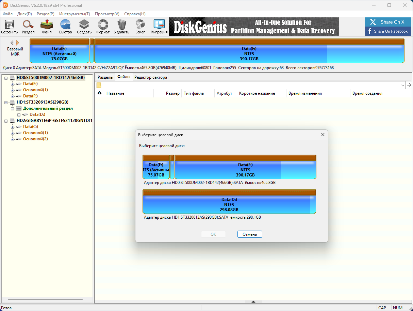Viewport: 413px width, 311px height.
Task: Close the Выберите целевой диск dialog
Action: pos(323,135)
